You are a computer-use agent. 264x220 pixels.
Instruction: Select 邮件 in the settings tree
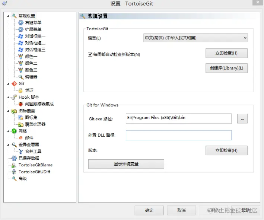pyautogui.click(x=29, y=138)
